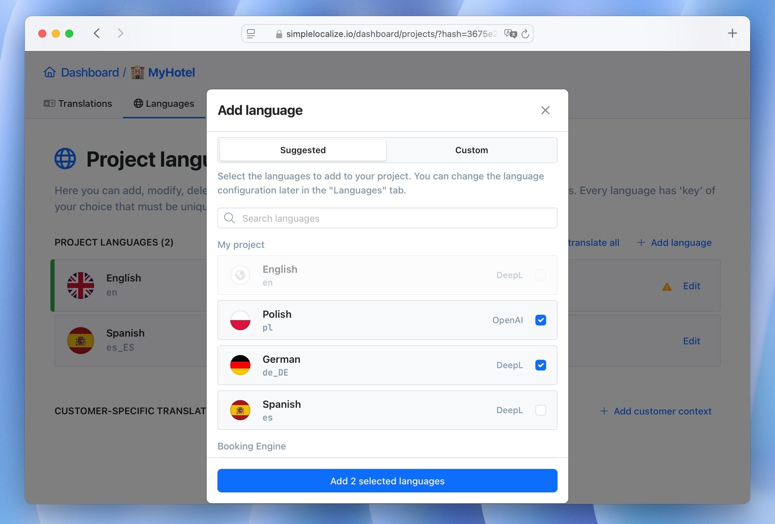Click the address bar URL
This screenshot has width=775, height=524.
[391, 34]
